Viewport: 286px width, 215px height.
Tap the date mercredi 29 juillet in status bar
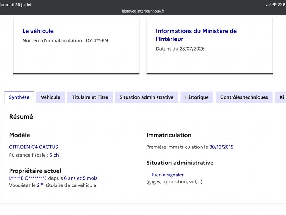[16, 5]
